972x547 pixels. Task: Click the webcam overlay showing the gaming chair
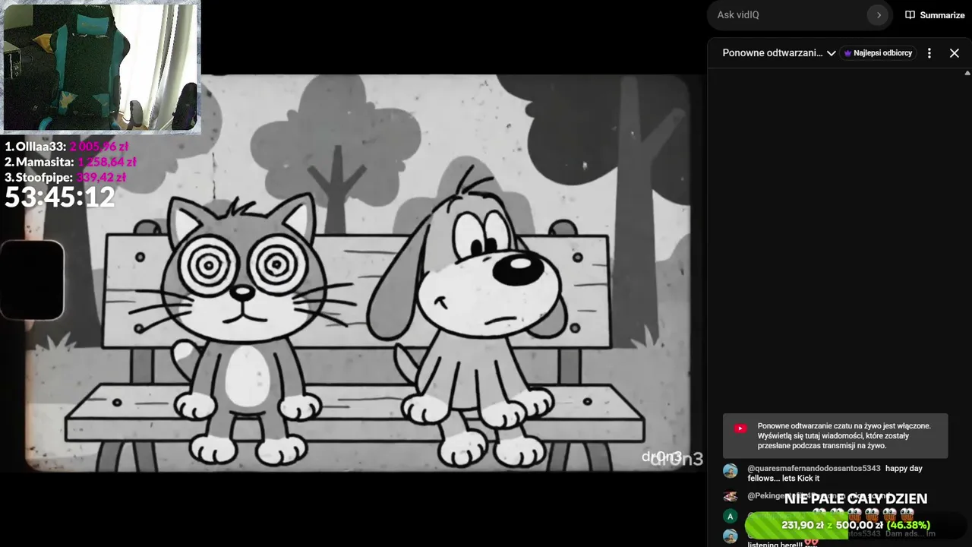[x=102, y=67]
